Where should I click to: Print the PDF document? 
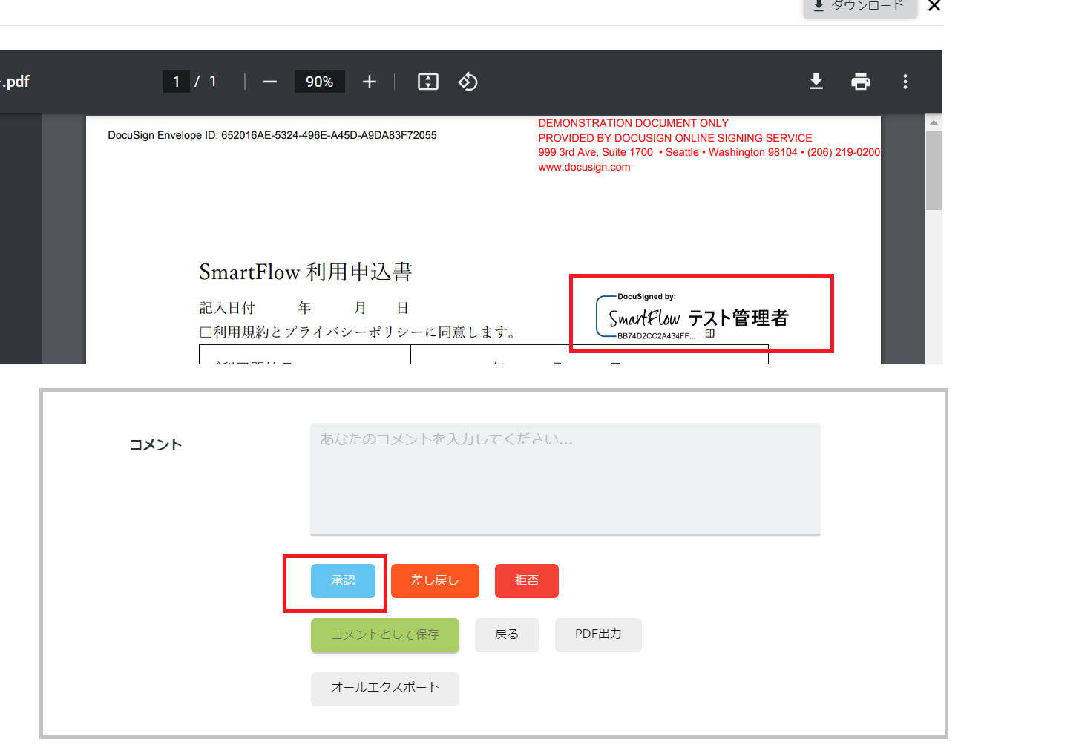[x=861, y=82]
